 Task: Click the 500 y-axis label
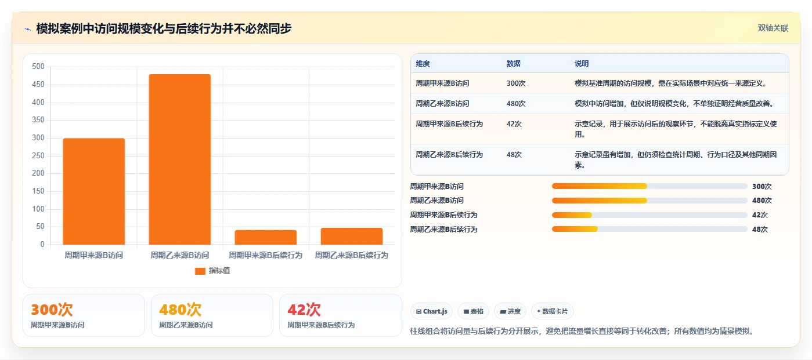[38, 67]
